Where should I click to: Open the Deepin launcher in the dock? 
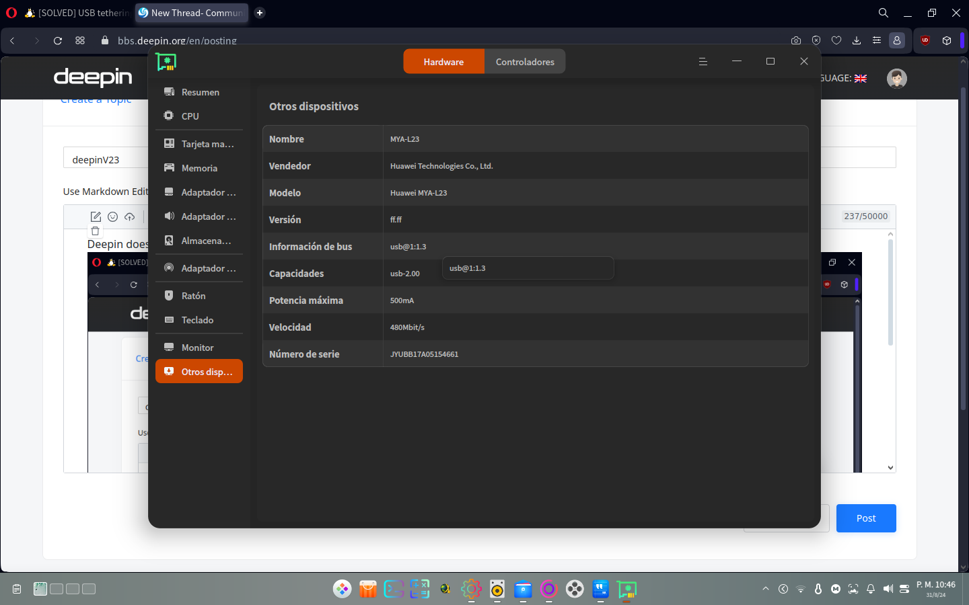tap(343, 590)
